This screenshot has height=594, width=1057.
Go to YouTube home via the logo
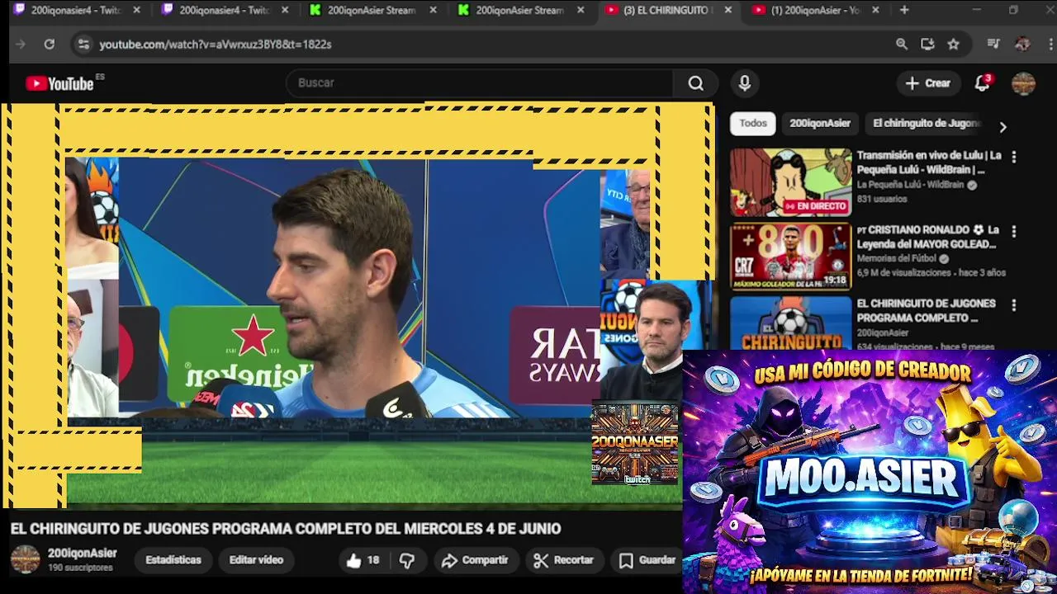pyautogui.click(x=59, y=83)
